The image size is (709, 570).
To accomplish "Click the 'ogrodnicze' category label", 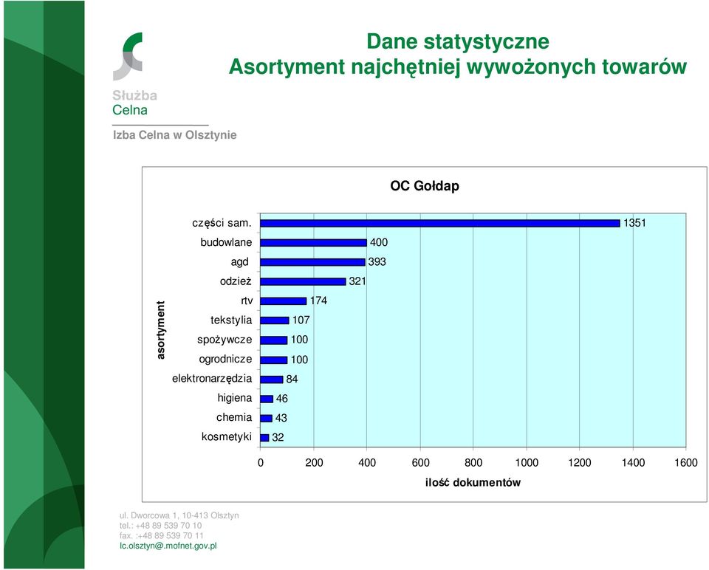I will (226, 359).
